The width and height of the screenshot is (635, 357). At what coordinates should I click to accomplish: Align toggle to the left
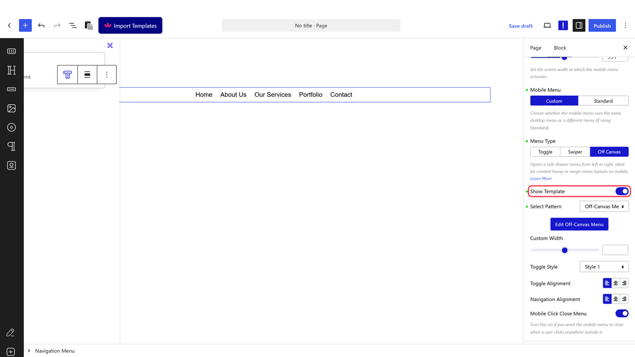pyautogui.click(x=607, y=283)
